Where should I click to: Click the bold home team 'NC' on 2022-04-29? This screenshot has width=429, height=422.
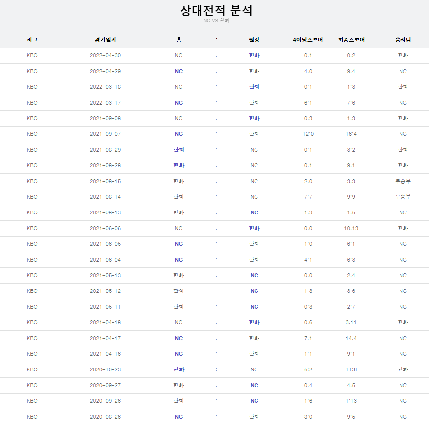(x=179, y=71)
